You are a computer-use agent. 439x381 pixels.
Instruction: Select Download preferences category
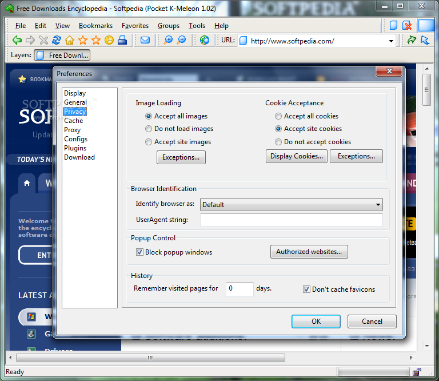click(x=79, y=157)
